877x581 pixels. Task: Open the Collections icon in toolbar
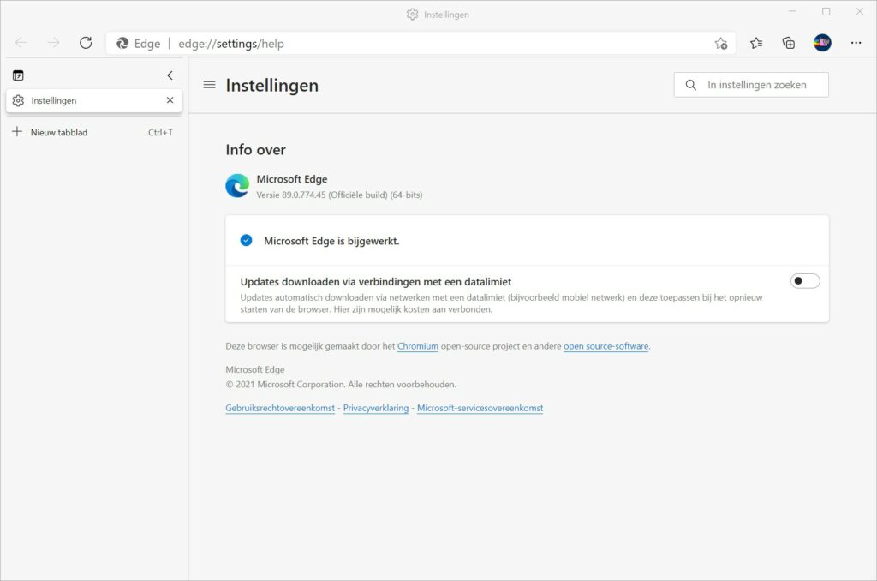[x=789, y=43]
